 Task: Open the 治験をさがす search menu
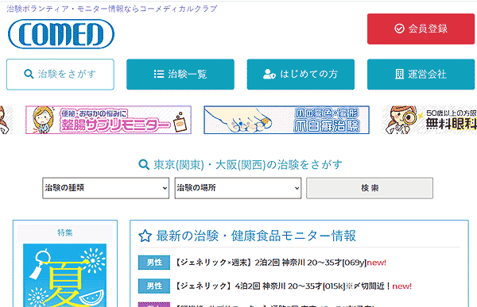pos(60,75)
